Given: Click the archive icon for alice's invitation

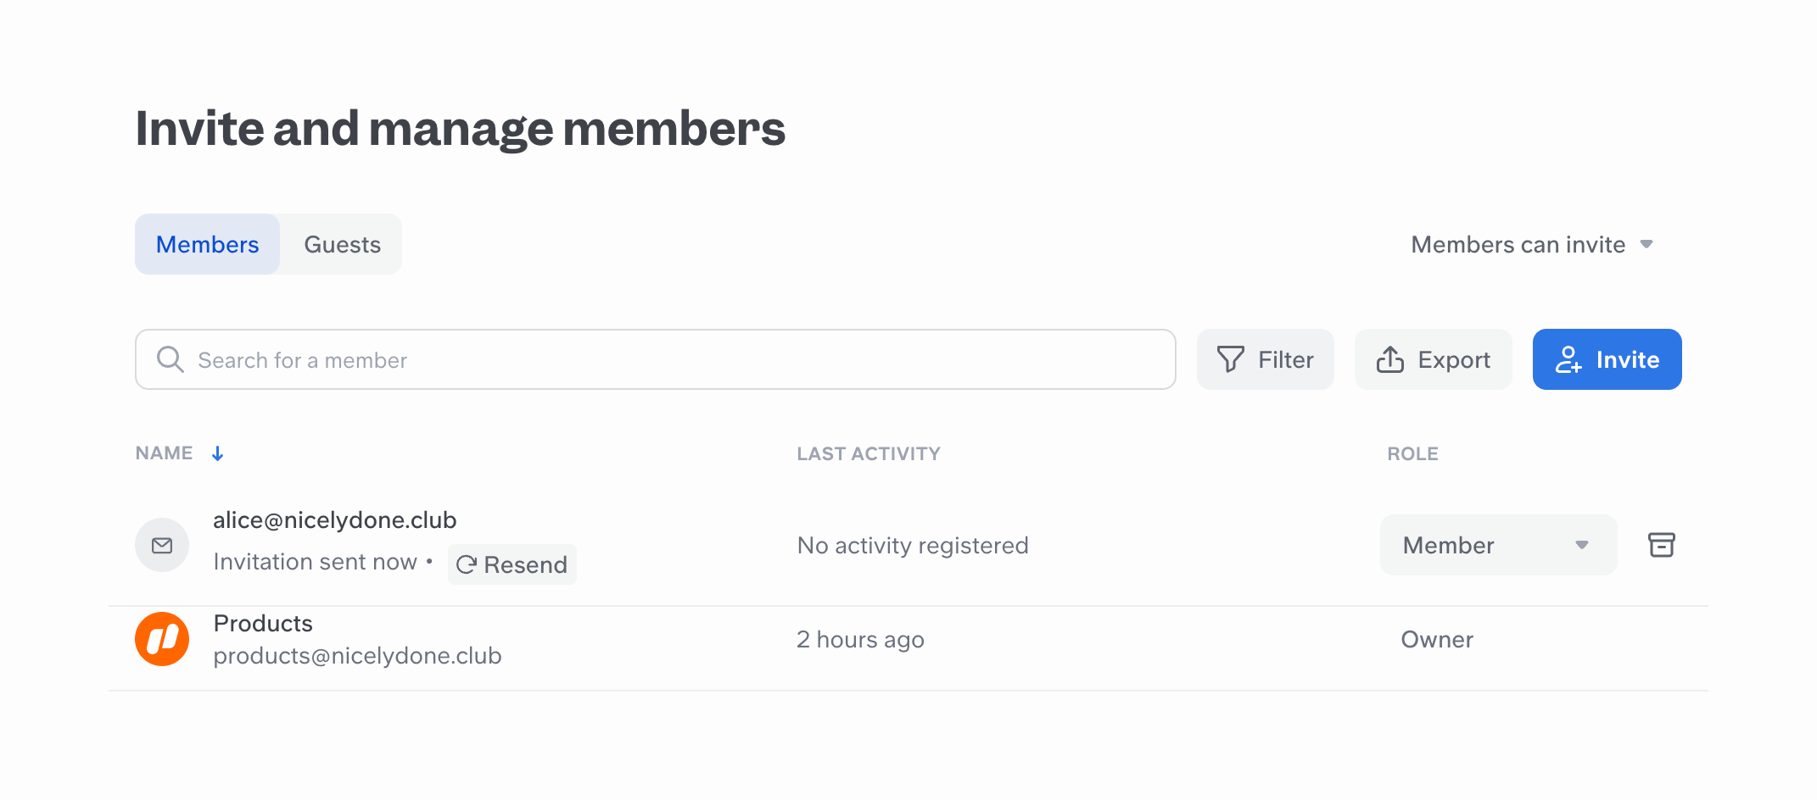Looking at the screenshot, I should tap(1661, 545).
